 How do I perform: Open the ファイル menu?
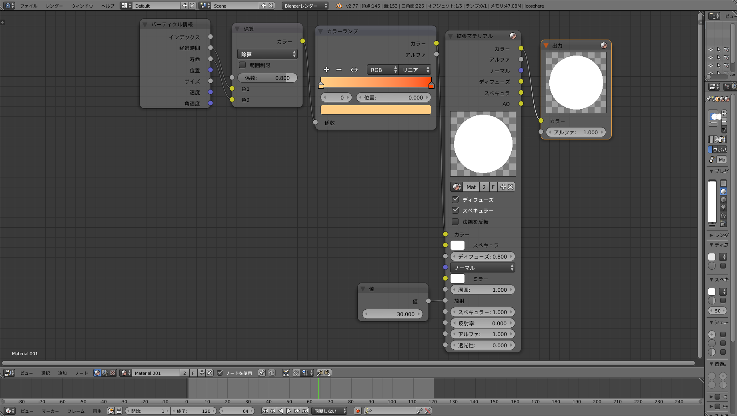click(29, 6)
